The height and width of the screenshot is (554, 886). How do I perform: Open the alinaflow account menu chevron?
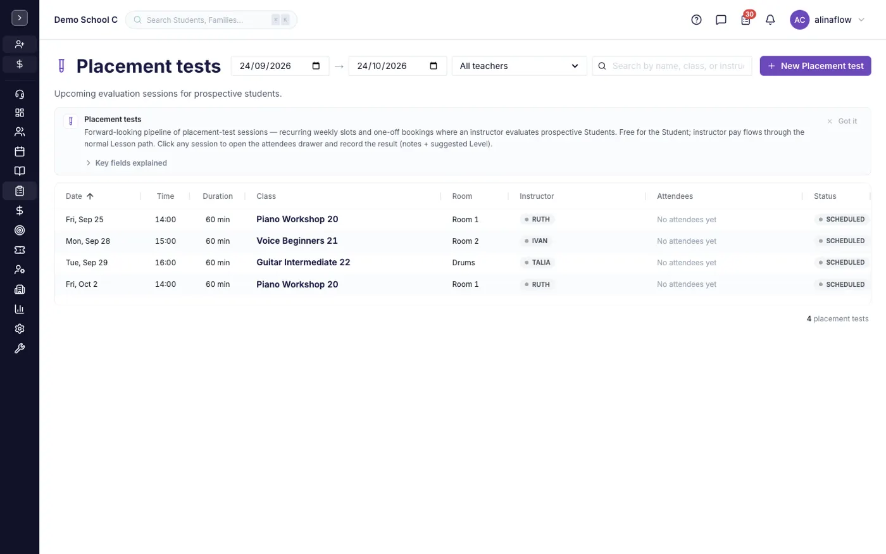tap(861, 20)
